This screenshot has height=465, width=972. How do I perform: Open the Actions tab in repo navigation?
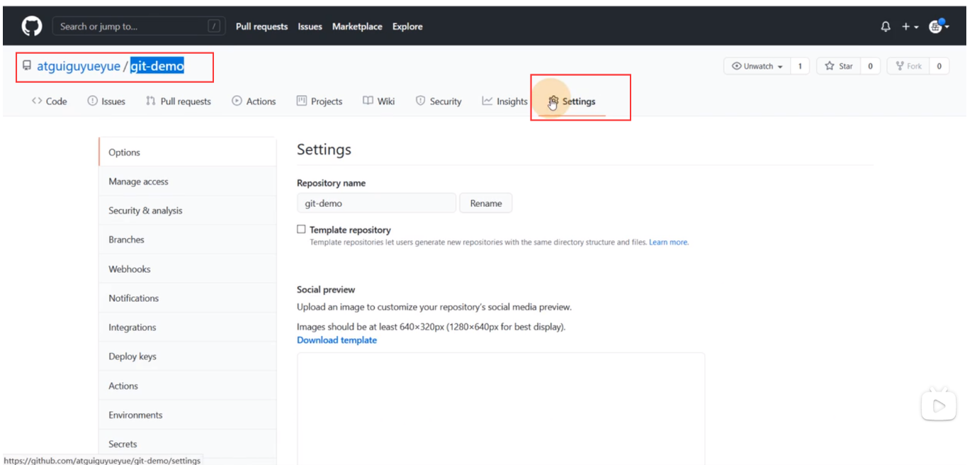click(254, 101)
